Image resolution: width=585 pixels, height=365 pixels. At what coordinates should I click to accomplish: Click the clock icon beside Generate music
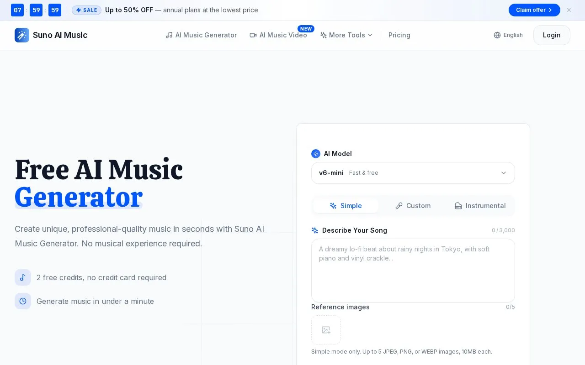[23, 301]
